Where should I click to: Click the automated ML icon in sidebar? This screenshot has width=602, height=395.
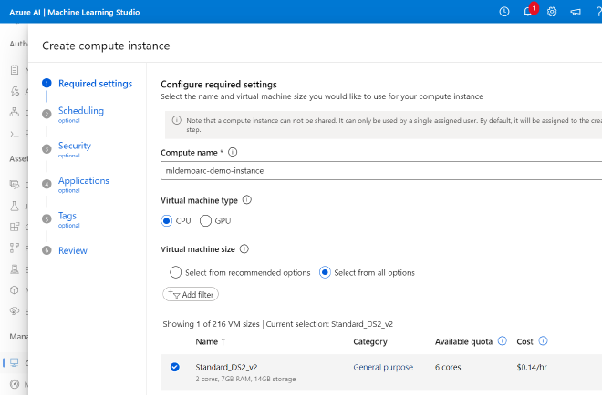[x=15, y=91]
